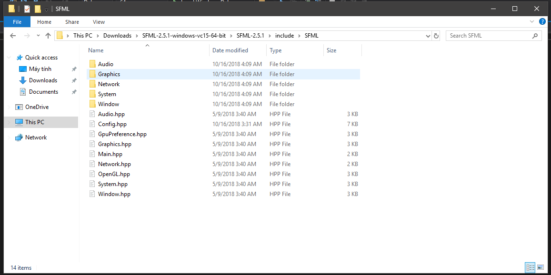This screenshot has height=275, width=551.
Task: Open the Window folder
Action: pyautogui.click(x=108, y=104)
